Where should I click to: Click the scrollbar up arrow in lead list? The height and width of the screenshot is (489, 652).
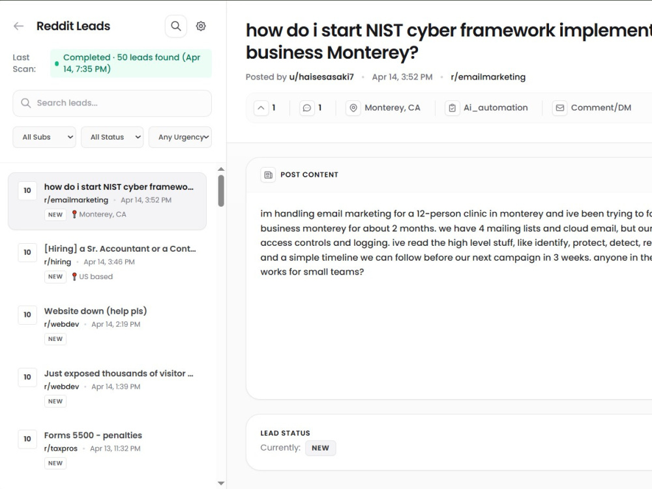[221, 170]
